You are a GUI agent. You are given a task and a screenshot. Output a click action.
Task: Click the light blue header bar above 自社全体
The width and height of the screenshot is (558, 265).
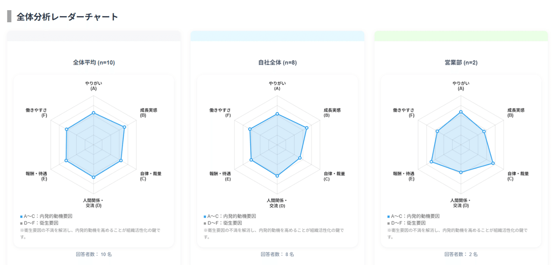(277, 36)
